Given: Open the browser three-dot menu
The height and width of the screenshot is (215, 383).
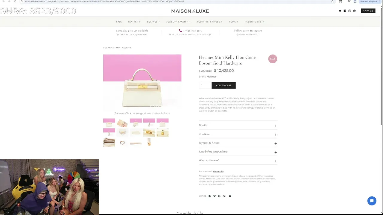Looking at the screenshot, I should click(379, 1).
